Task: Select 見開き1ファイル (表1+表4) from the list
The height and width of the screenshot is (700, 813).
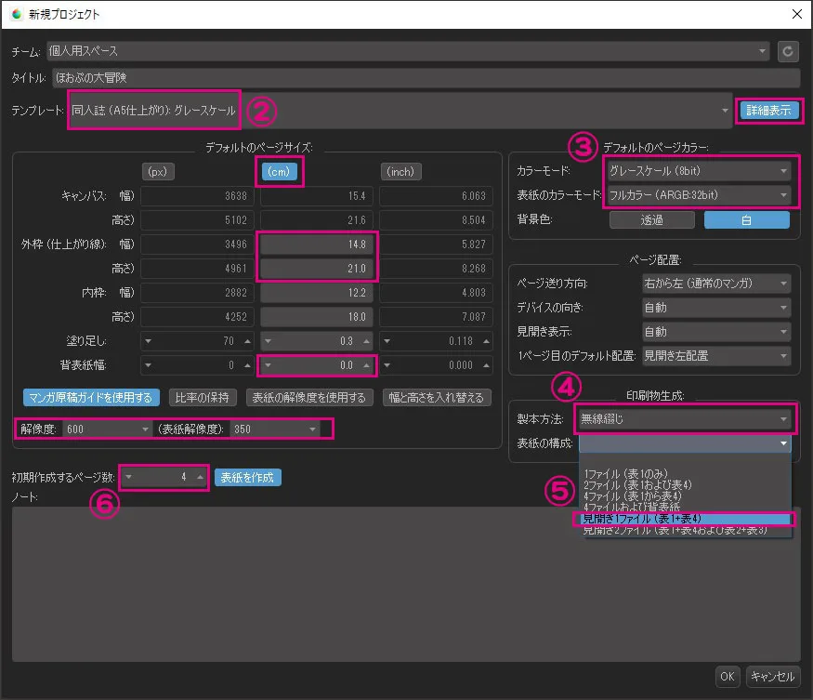Action: pos(686,519)
